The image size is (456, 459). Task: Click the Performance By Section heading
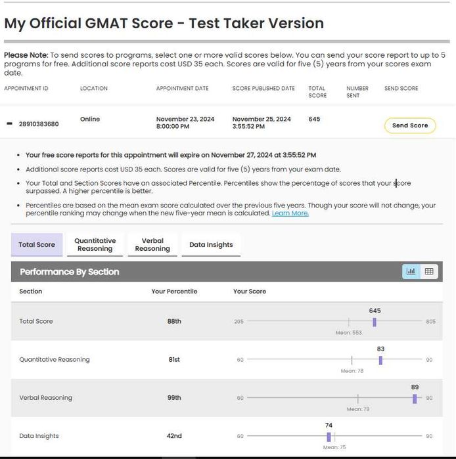pyautogui.click(x=70, y=272)
